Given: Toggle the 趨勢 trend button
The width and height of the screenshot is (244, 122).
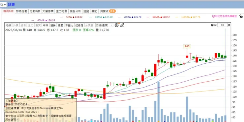Looking at the screenshot, I should click(x=53, y=25).
